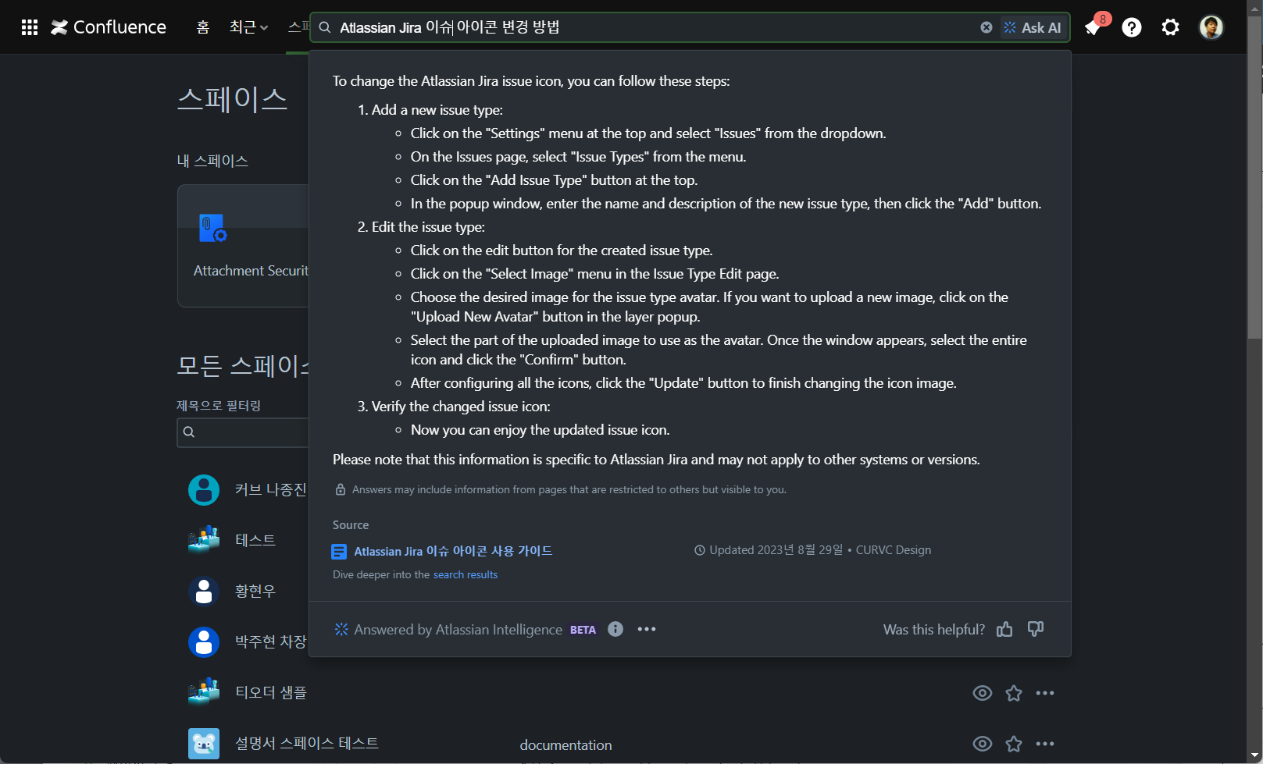Click the Confluence logo

tap(109, 27)
